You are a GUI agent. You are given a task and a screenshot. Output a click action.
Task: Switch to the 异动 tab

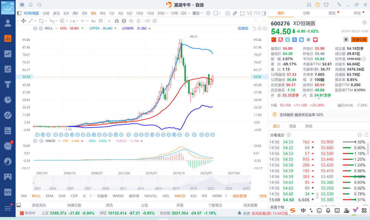(309, 126)
